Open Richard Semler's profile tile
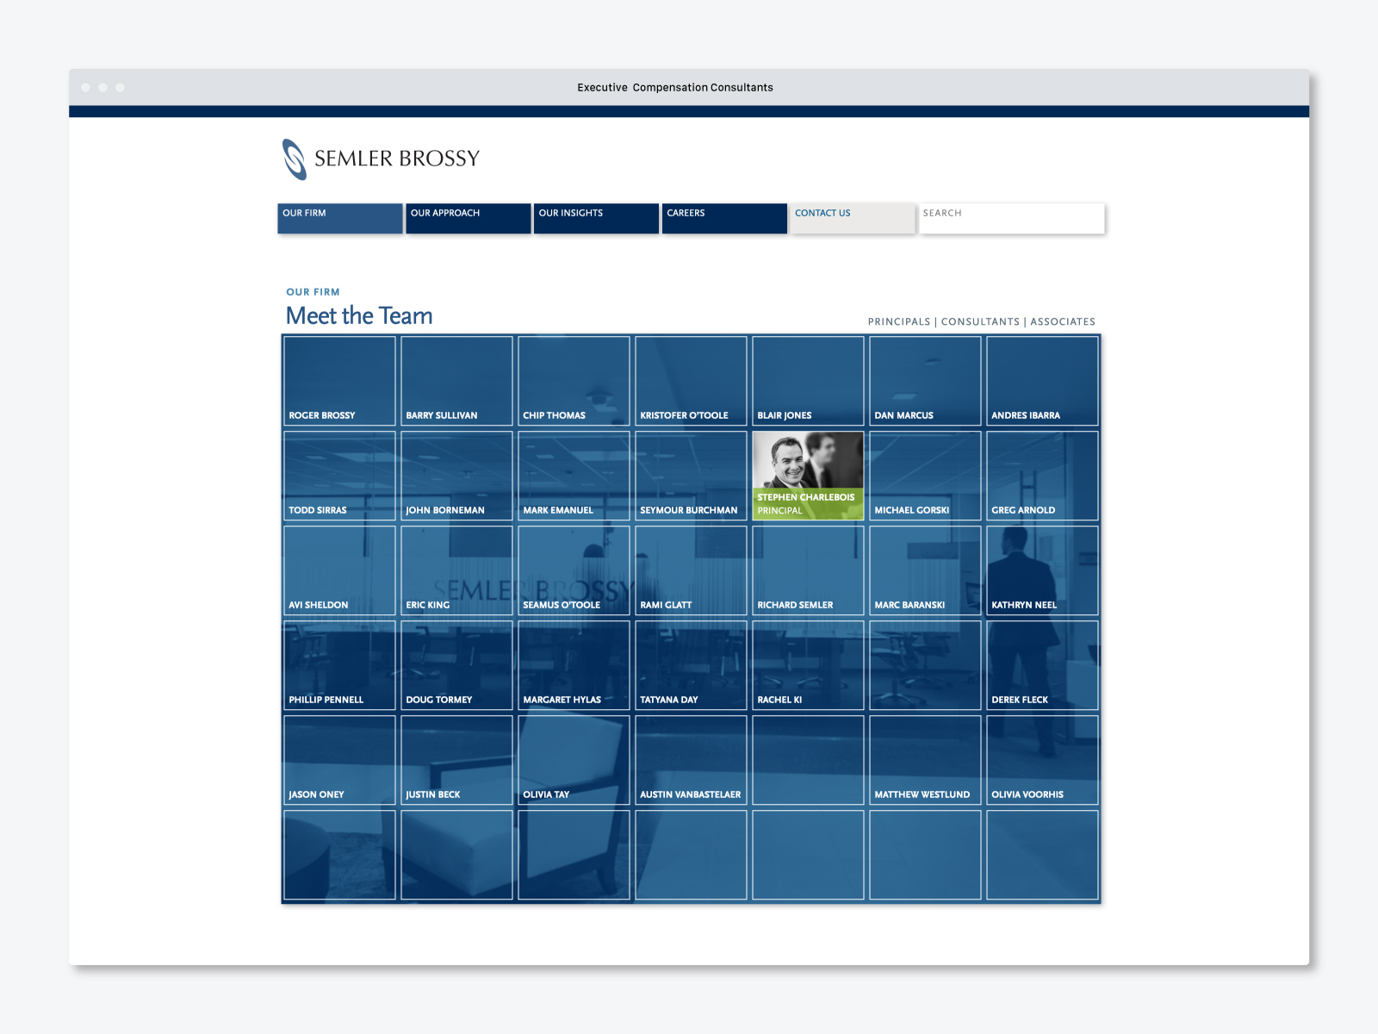 pyautogui.click(x=808, y=570)
